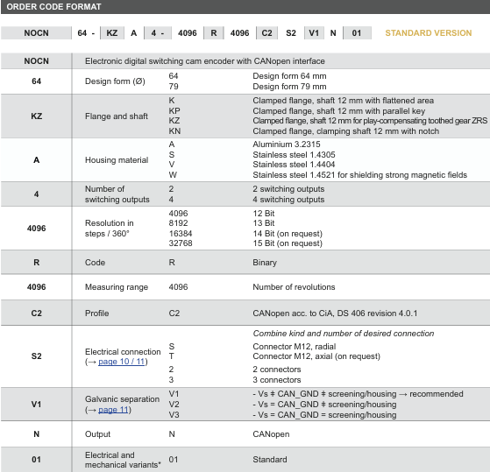This screenshot has height=472, width=490.
Task: Click 'Resolution in steps / 360°' label
Action: point(110,229)
